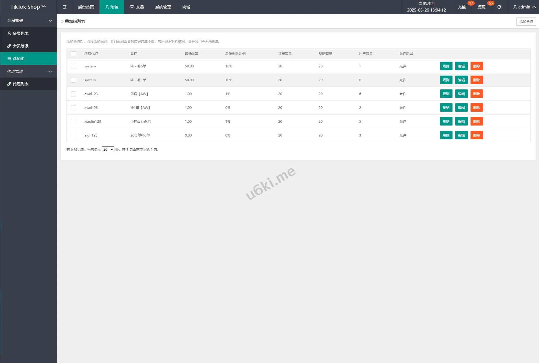Switch to the 交易 top tab

(x=137, y=7)
